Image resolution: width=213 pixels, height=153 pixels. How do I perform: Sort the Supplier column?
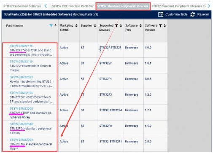pos(95,26)
